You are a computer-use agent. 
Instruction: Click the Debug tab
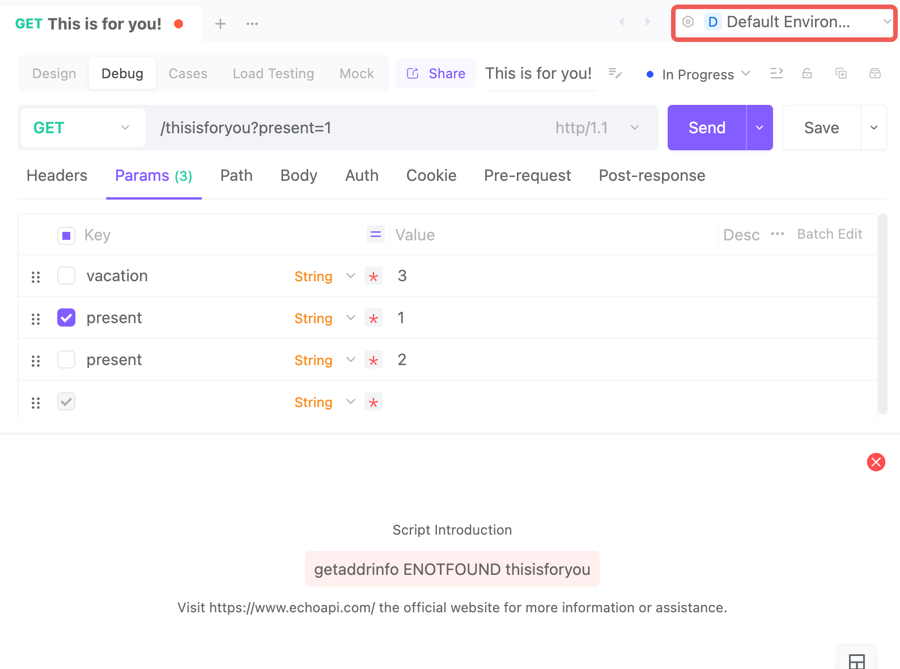[122, 73]
